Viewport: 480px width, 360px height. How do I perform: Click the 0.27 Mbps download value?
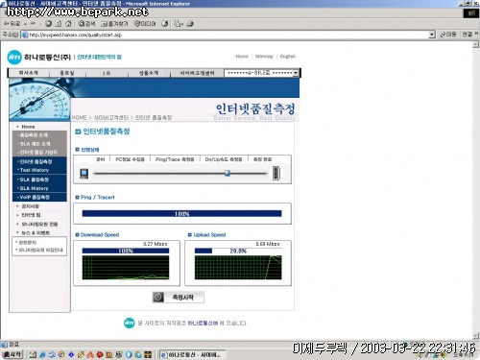(x=155, y=244)
